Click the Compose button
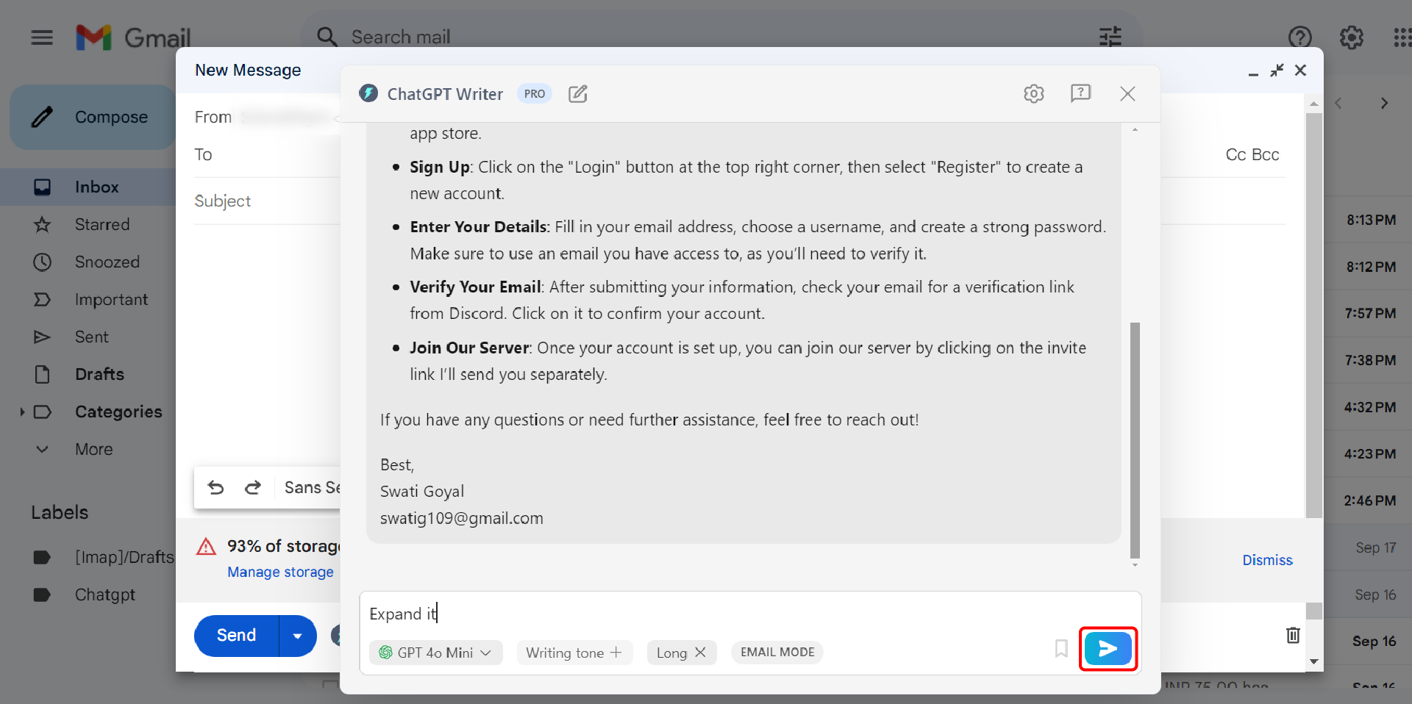Screen dimensions: 1412x704 click(x=93, y=117)
